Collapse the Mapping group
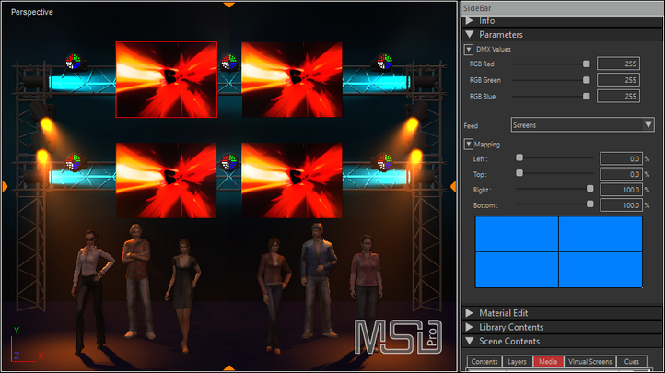 coord(469,144)
